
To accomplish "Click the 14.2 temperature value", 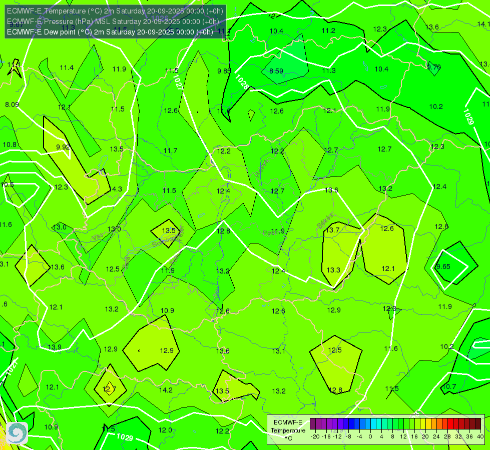I will (166, 390).
